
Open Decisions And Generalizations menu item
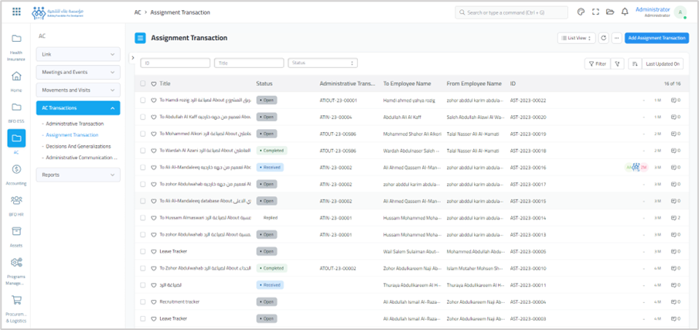pos(78,146)
